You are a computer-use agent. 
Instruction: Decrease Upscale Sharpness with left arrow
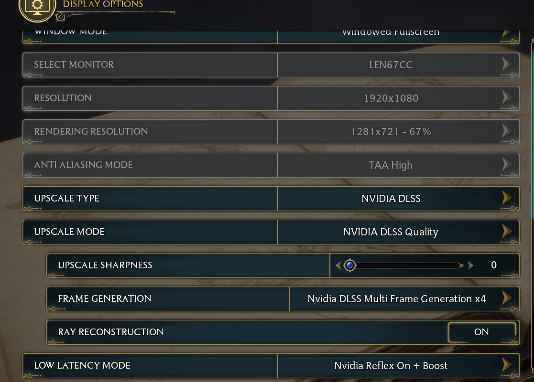338,265
